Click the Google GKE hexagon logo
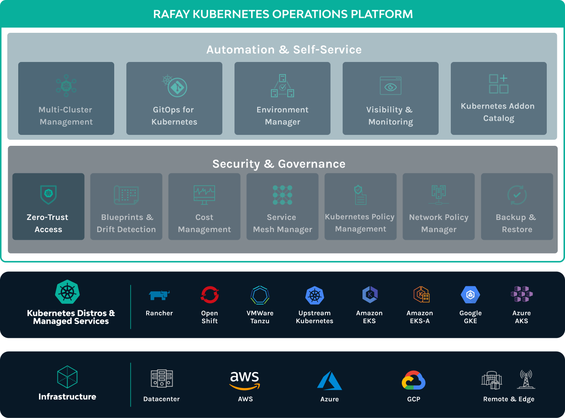 (x=471, y=295)
